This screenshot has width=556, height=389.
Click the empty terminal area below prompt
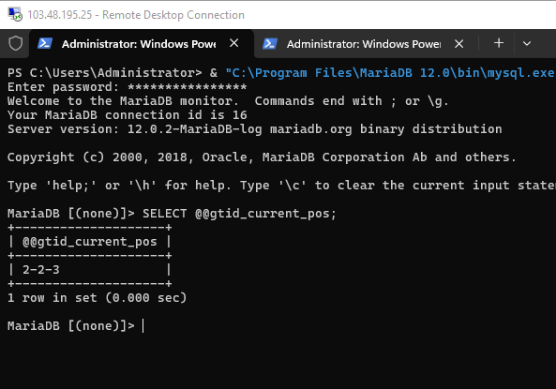[278, 362]
